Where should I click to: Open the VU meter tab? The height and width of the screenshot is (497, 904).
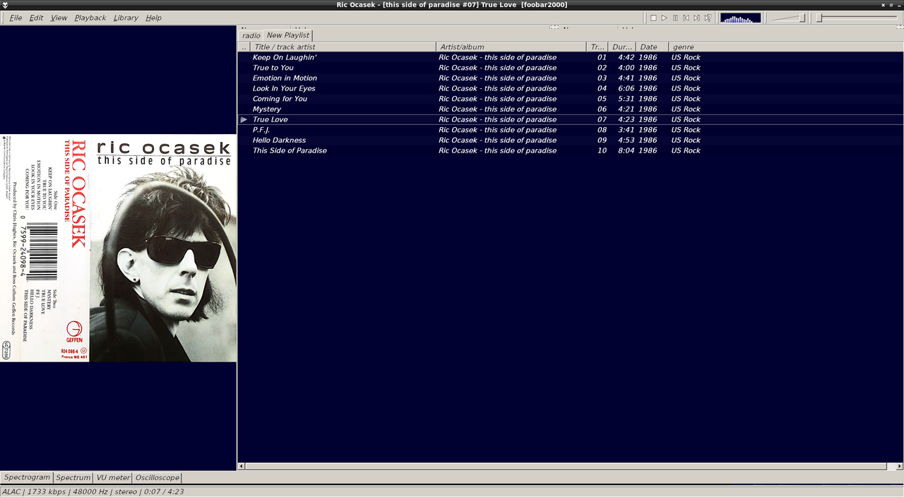click(x=113, y=477)
